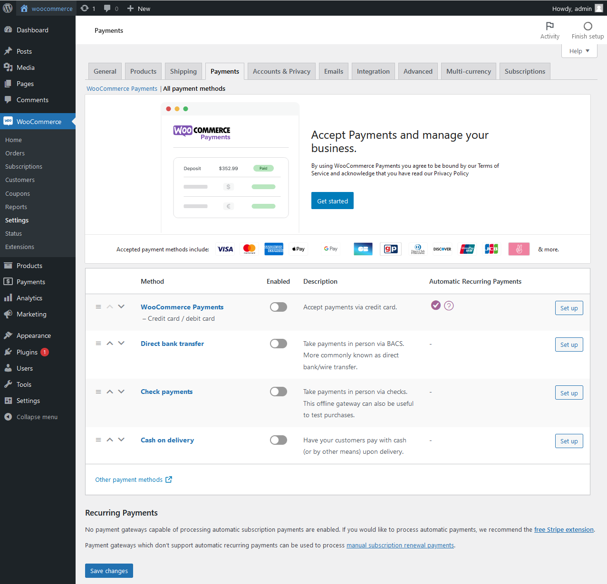The width and height of the screenshot is (607, 584).
Task: Click the Finish setup circle icon
Action: point(588,26)
